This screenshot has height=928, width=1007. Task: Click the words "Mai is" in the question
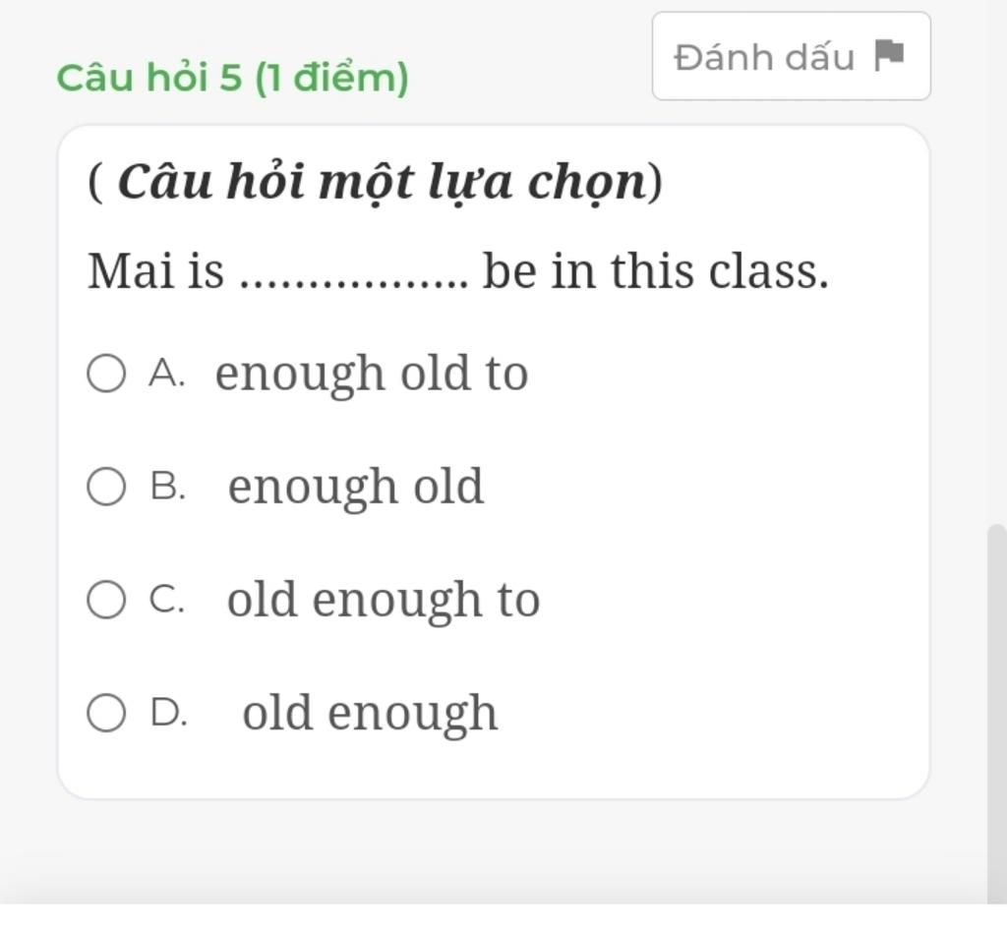[156, 271]
